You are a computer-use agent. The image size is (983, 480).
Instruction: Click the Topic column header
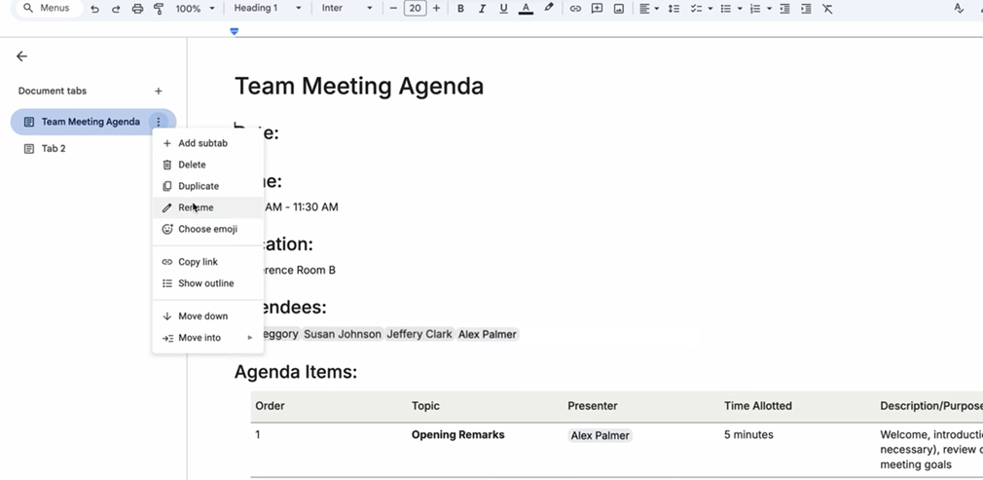425,406
